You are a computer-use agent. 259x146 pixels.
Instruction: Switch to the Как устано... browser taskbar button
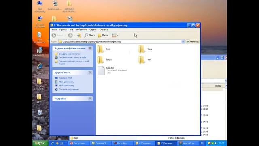(79, 143)
